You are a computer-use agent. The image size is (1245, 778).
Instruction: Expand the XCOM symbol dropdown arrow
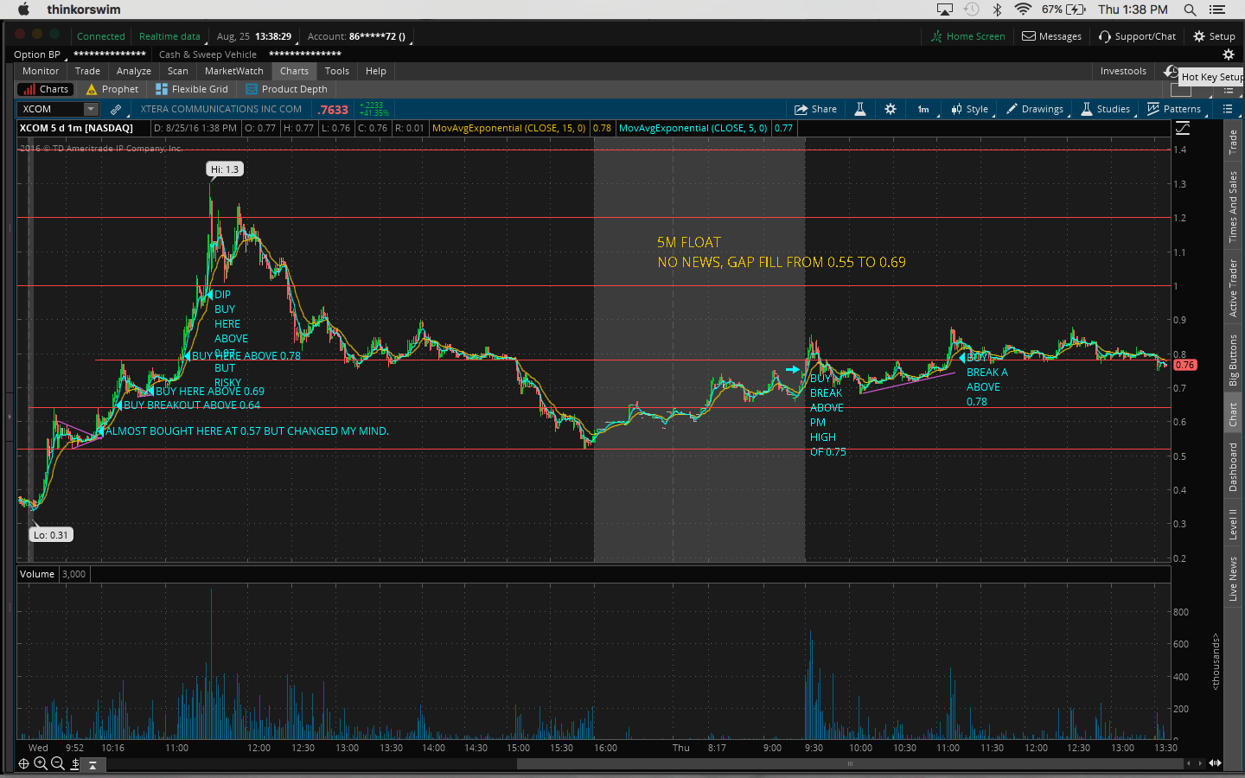click(91, 109)
